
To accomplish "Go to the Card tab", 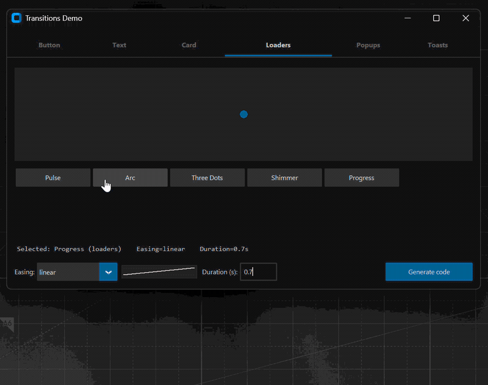I will point(189,45).
